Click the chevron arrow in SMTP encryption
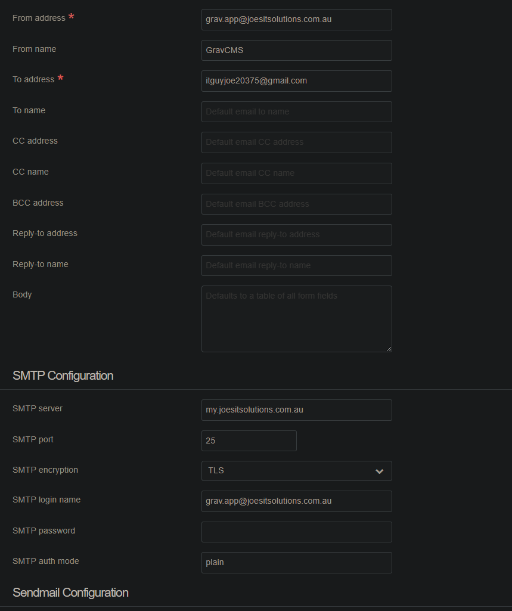 (379, 471)
